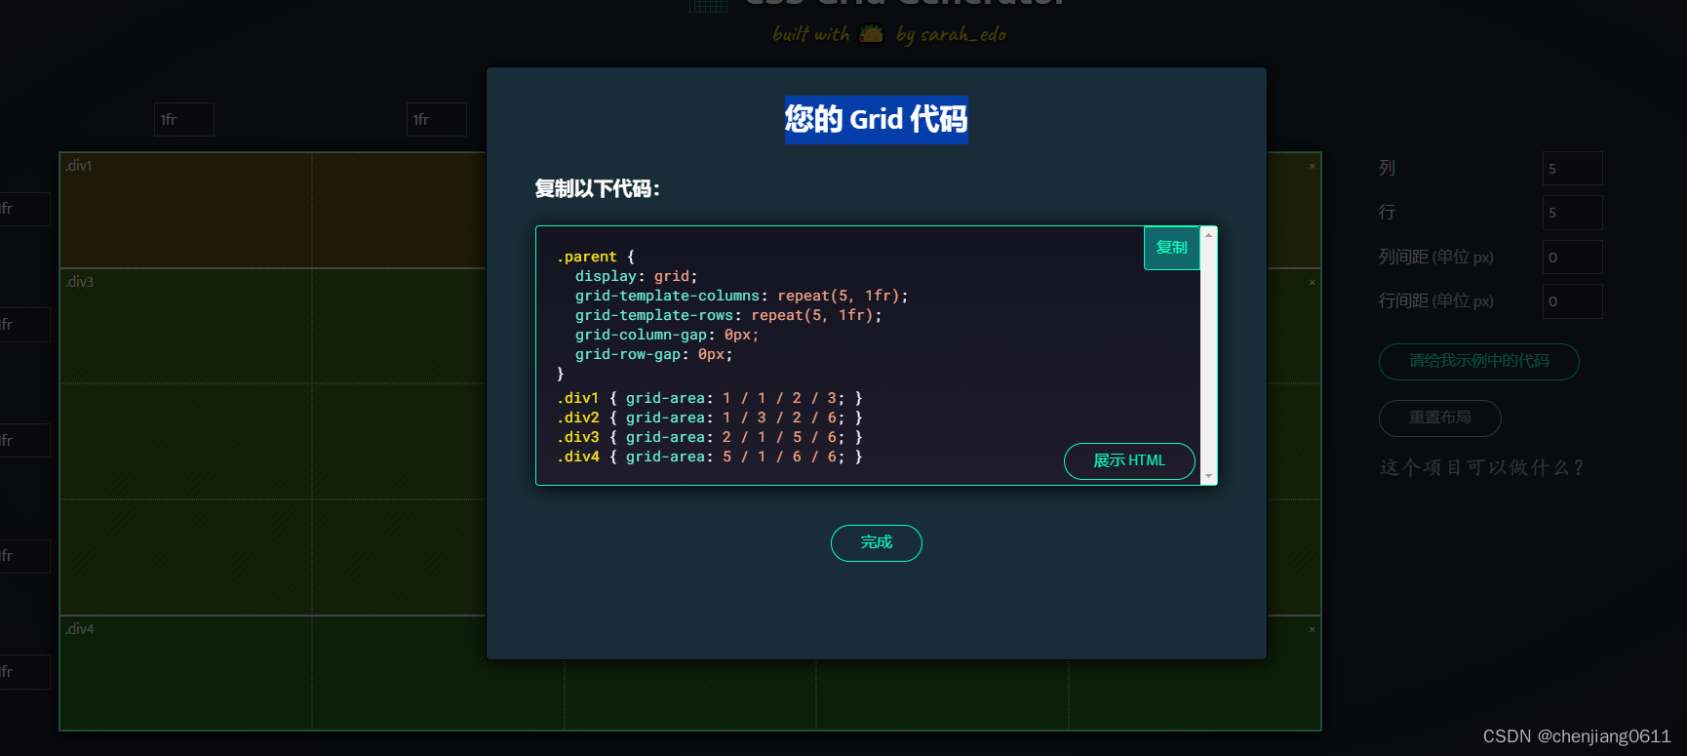This screenshot has height=756, width=1687.
Task: Click the 重置布局 reset button
Action: [1439, 418]
